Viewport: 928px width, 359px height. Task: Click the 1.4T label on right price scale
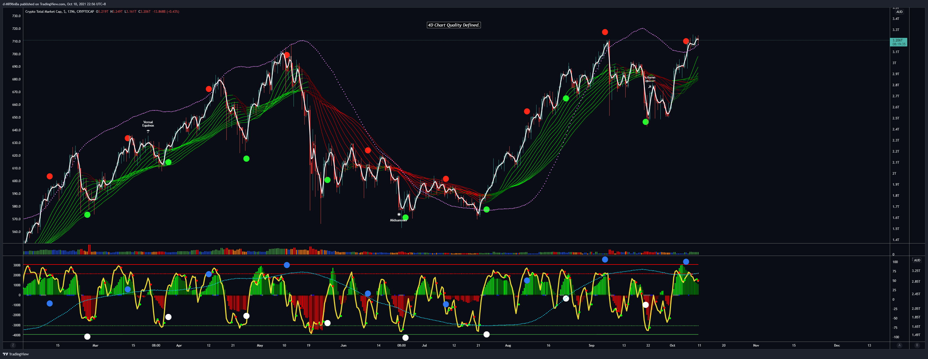[896, 240]
